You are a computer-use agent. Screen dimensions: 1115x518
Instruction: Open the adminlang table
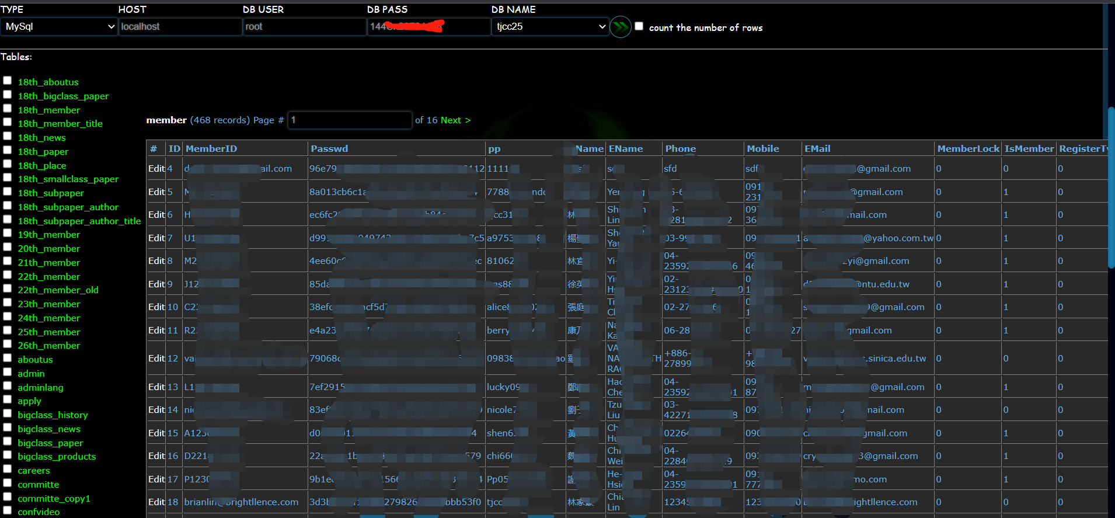[x=40, y=387]
